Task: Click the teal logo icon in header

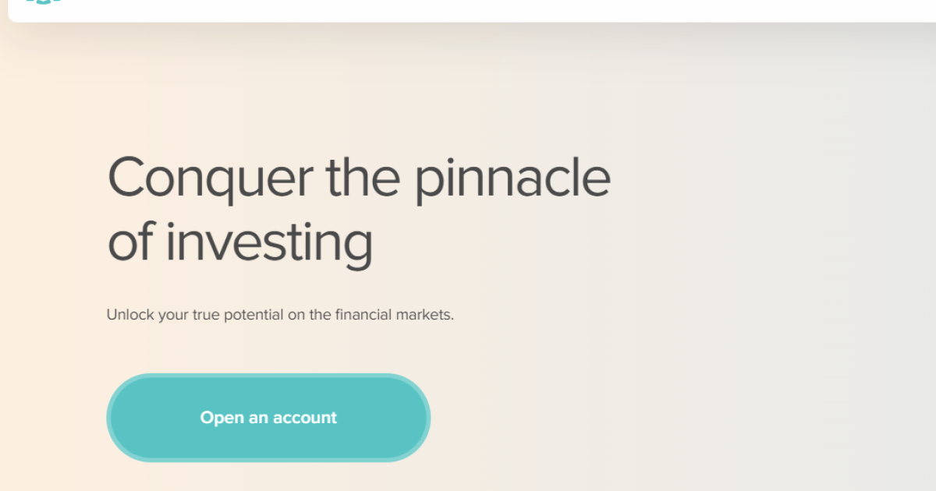Action: [x=43, y=2]
